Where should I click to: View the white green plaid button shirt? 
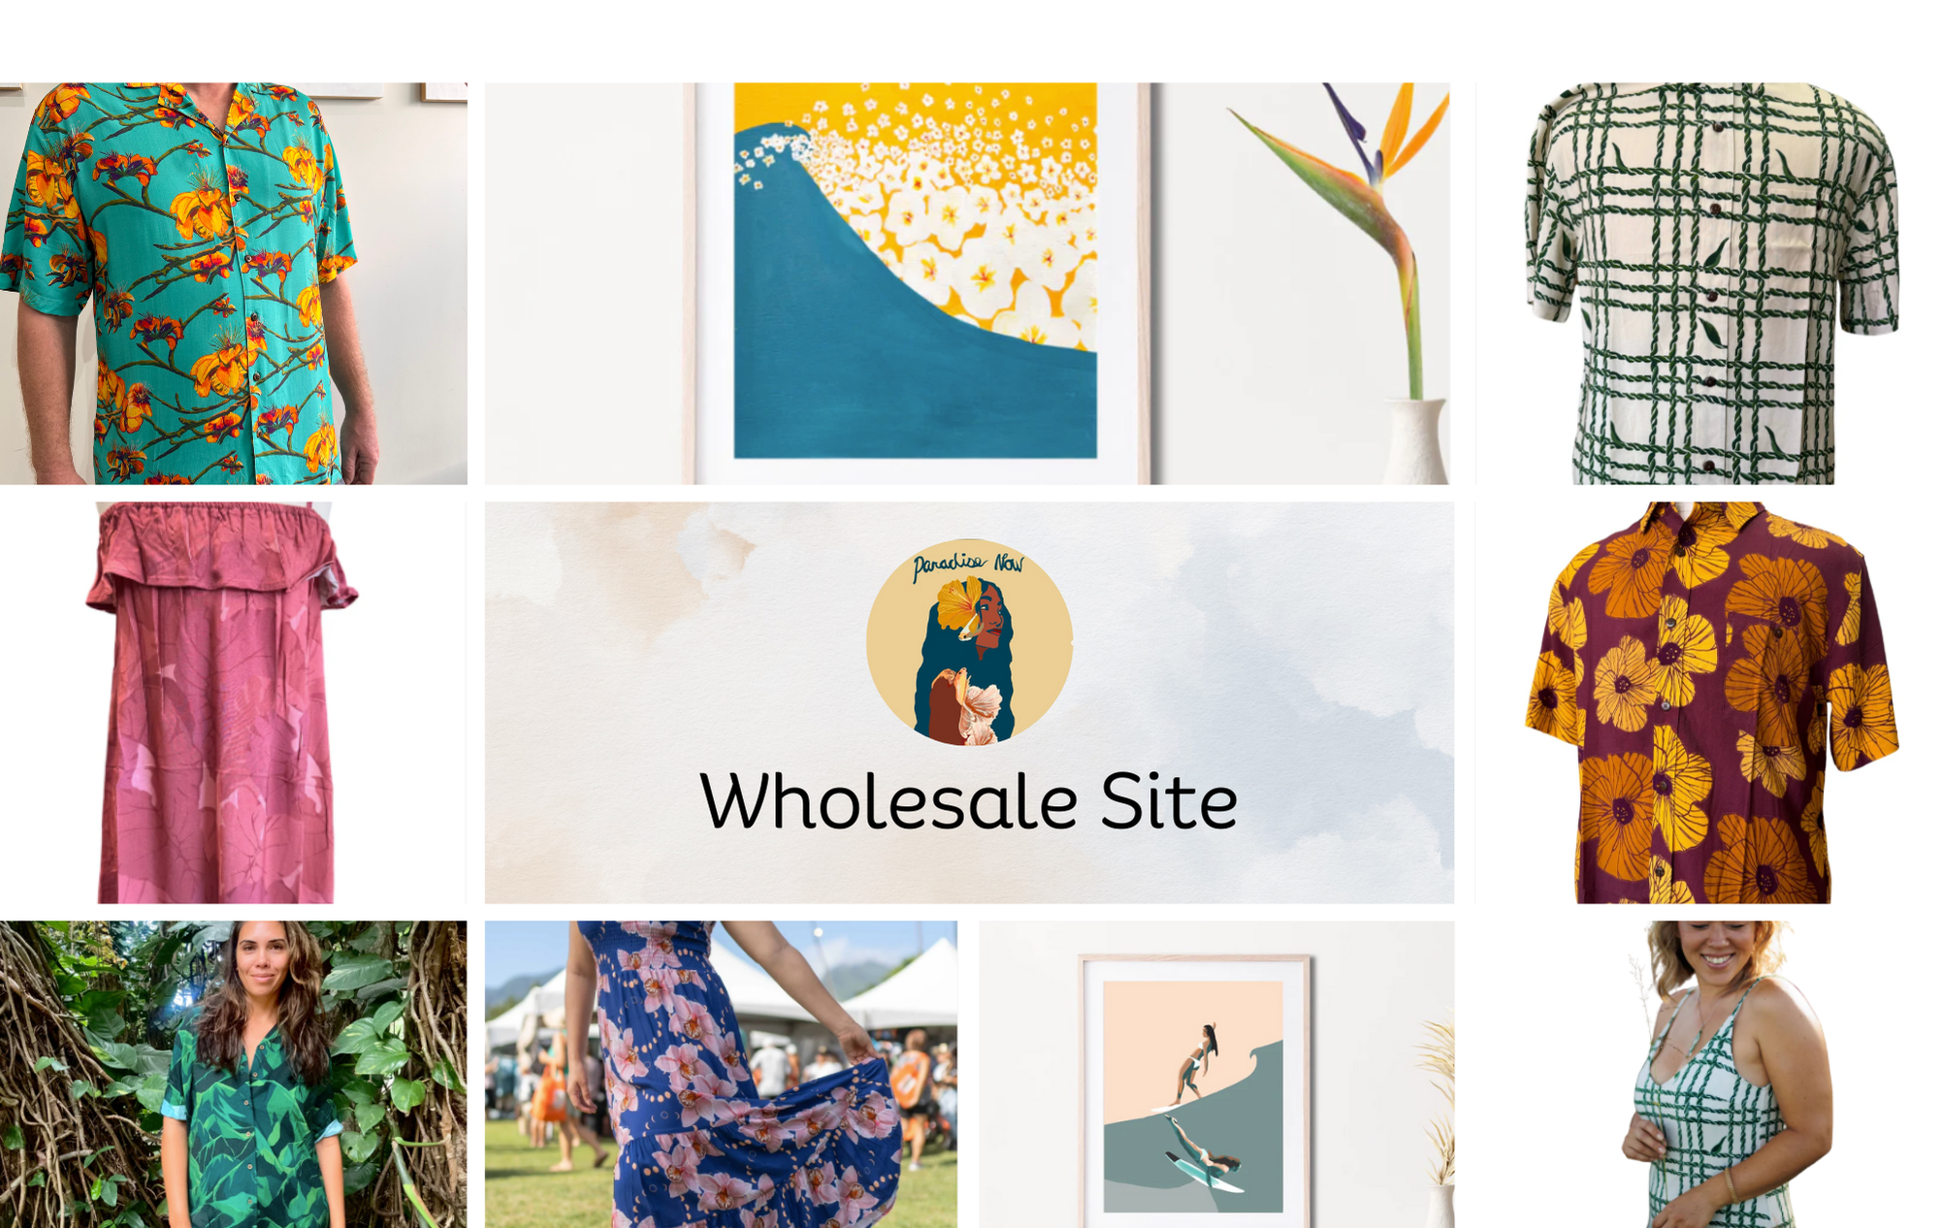click(1711, 283)
